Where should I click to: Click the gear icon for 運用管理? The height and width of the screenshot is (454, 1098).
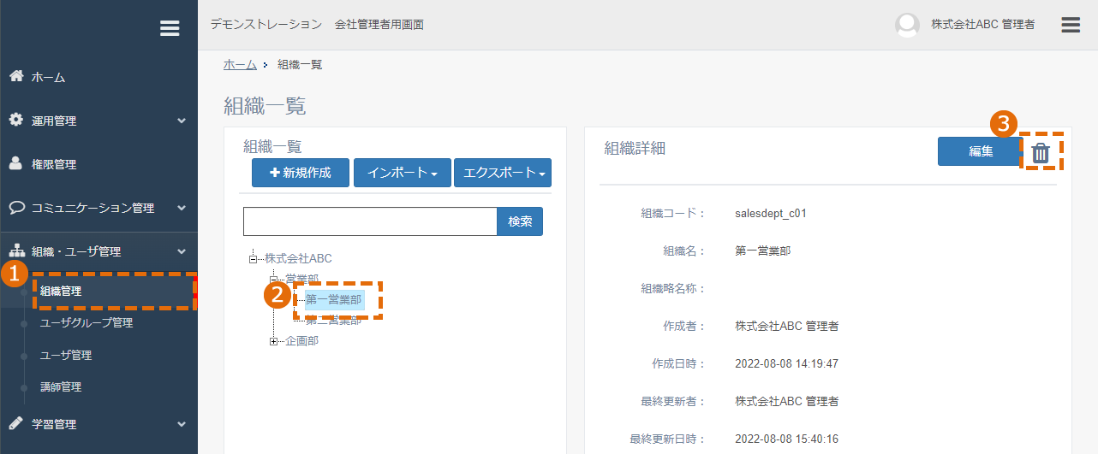tap(15, 120)
